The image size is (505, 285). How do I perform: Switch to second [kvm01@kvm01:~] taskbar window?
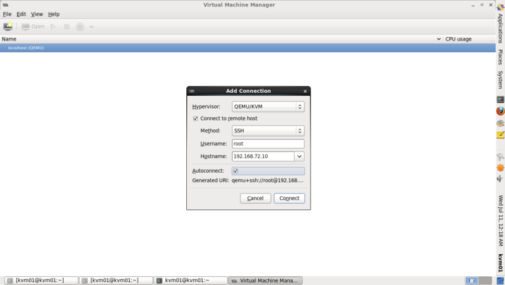click(x=116, y=281)
